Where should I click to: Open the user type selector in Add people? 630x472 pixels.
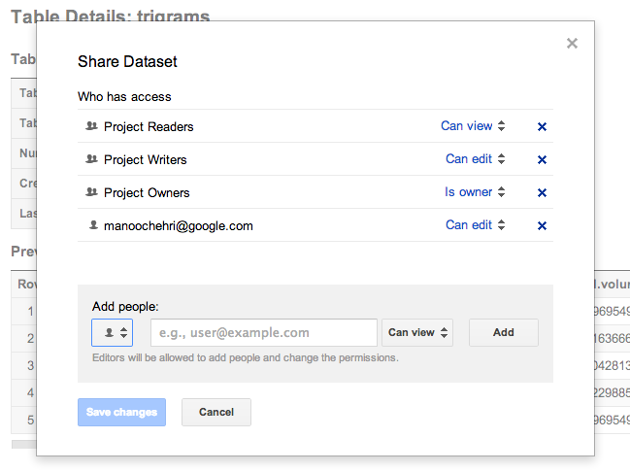point(112,332)
